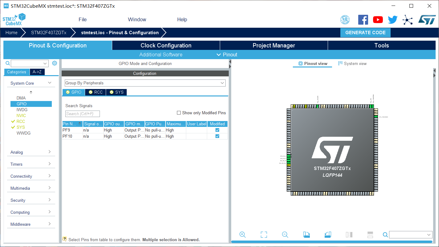Click the ST logo icon
The width and height of the screenshot is (439, 247).
[427, 20]
